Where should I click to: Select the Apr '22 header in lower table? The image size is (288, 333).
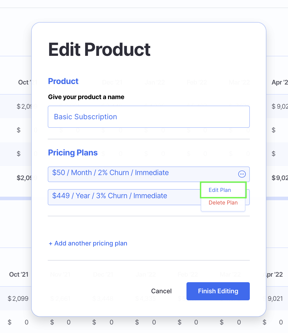[x=275, y=274]
